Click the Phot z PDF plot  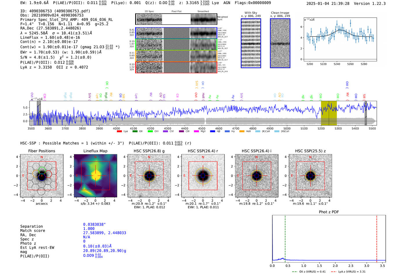coord(329,239)
